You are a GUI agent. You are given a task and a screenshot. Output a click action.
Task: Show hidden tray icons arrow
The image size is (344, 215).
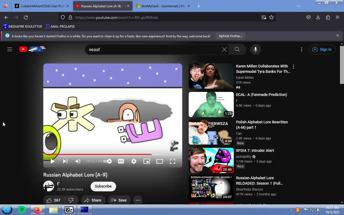[291, 210]
